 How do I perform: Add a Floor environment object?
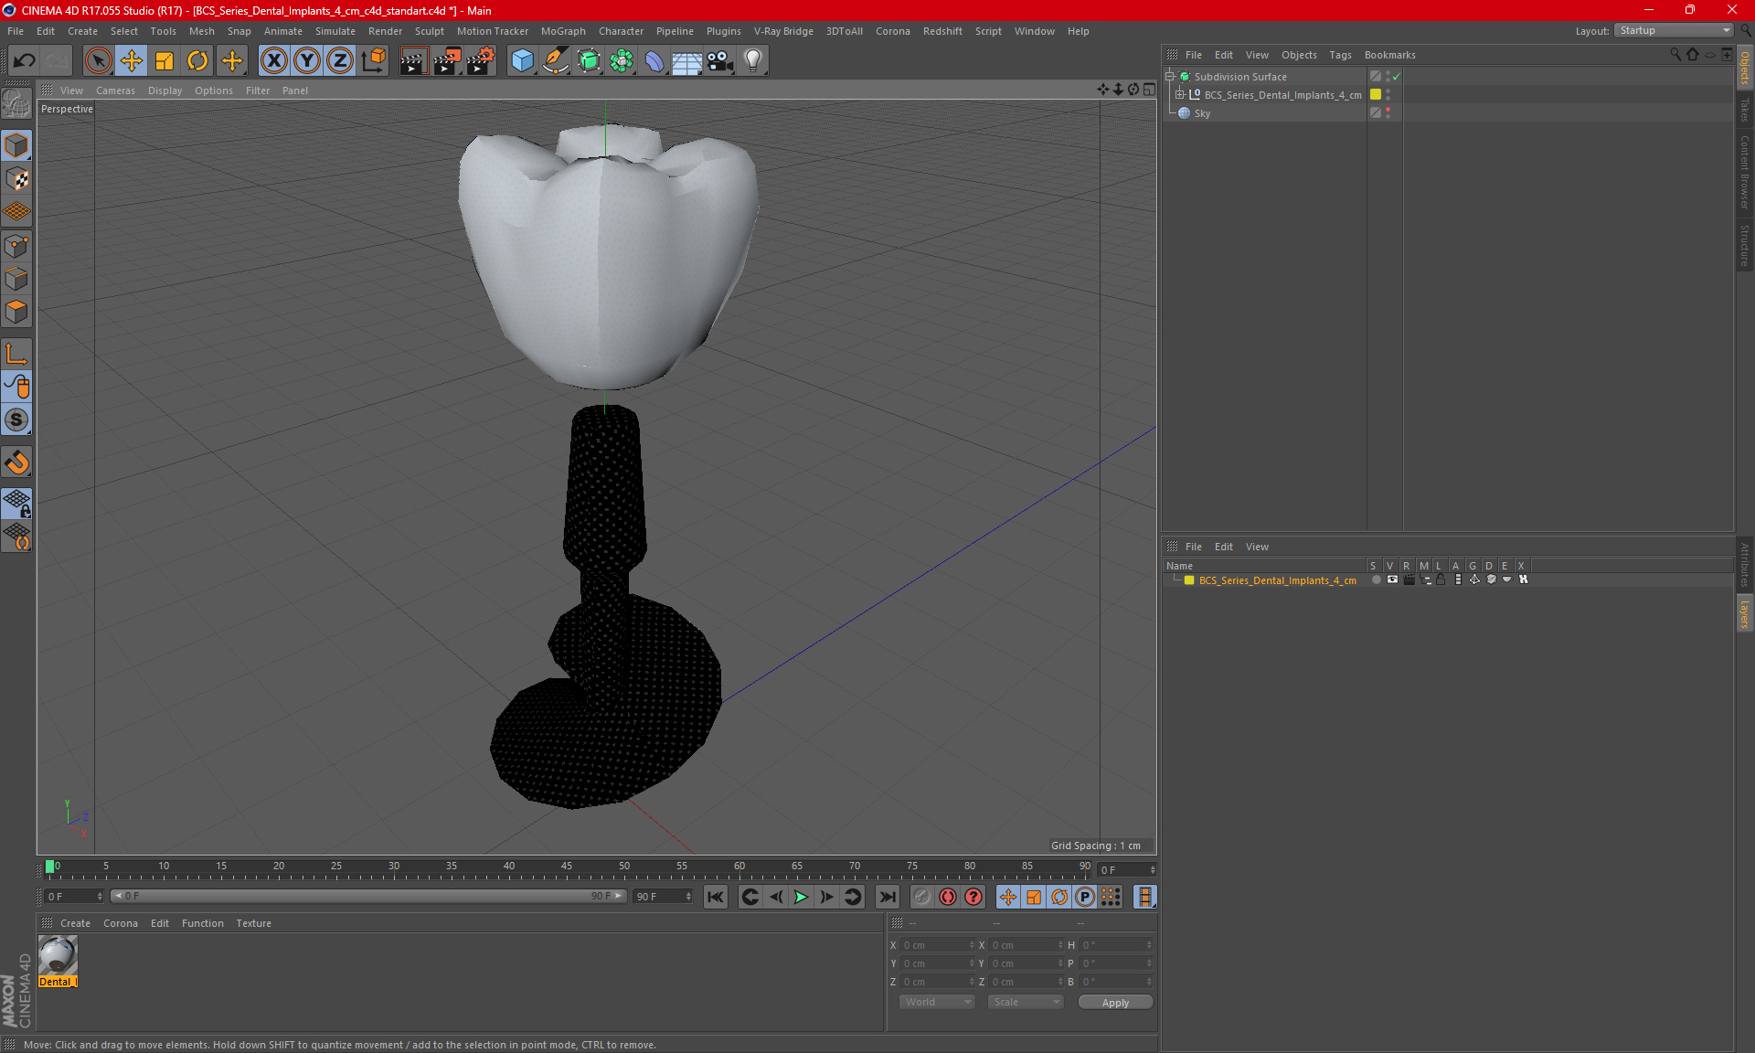(x=687, y=61)
